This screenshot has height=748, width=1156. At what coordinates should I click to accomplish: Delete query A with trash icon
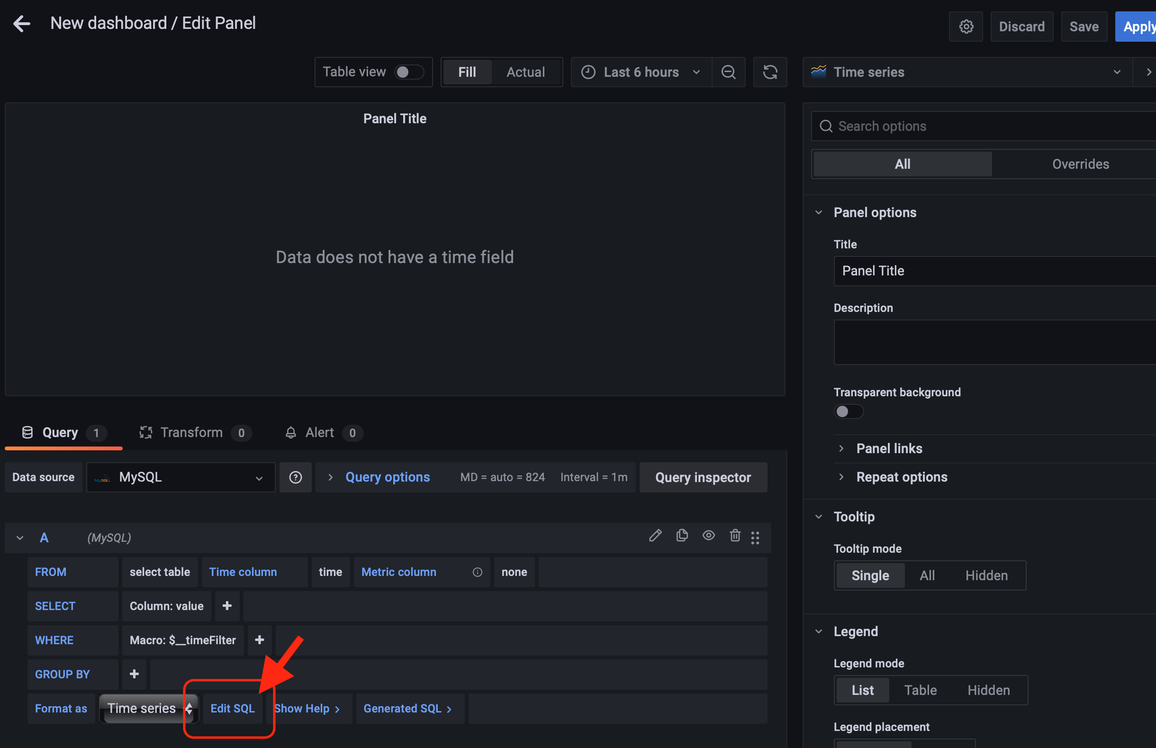(x=735, y=535)
